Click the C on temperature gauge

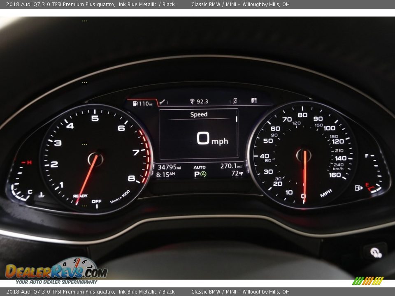coord(30,192)
